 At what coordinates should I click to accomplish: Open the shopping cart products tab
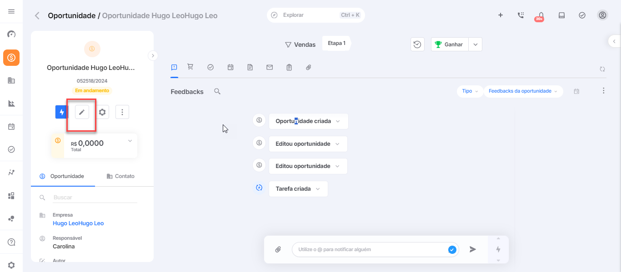click(x=190, y=67)
